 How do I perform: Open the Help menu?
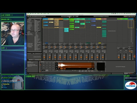point(48,13)
